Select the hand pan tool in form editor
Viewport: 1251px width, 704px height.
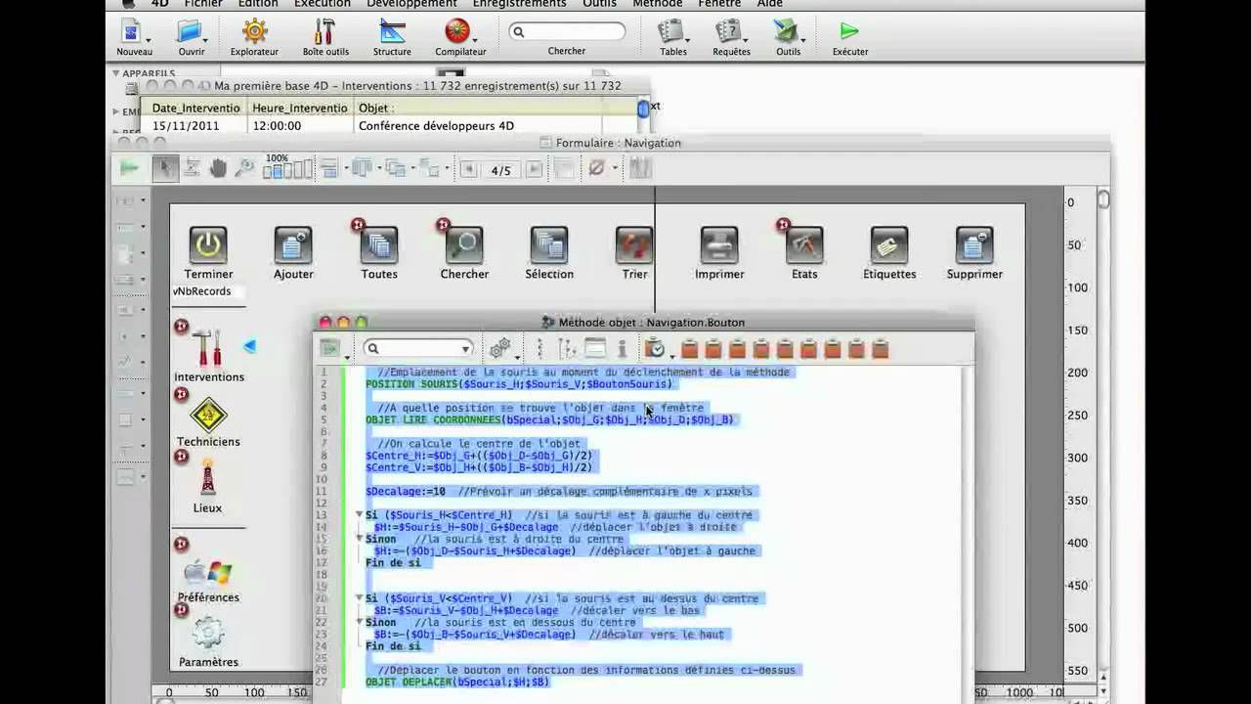tap(218, 168)
